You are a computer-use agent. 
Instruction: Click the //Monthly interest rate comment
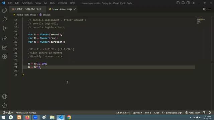45,56
